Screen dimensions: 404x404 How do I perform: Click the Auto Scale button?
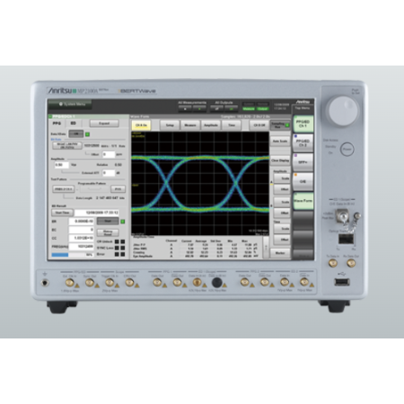pyautogui.click(x=280, y=141)
